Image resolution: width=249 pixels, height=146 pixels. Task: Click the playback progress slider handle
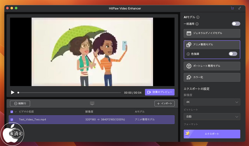click(18, 92)
